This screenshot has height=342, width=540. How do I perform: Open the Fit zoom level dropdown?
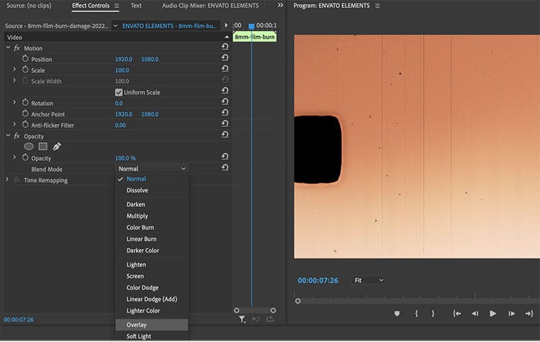[369, 281]
